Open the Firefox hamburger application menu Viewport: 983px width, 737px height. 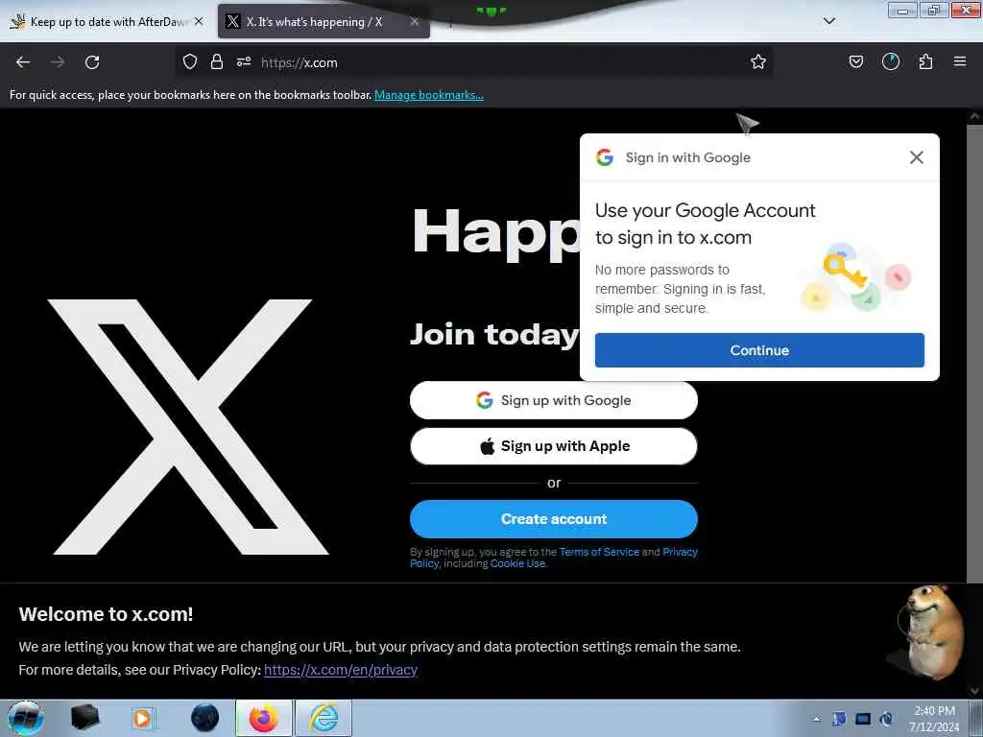[960, 61]
